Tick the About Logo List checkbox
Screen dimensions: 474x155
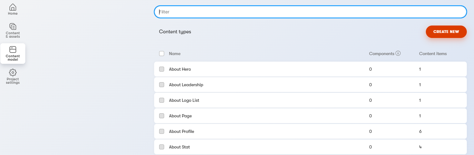pos(162,100)
